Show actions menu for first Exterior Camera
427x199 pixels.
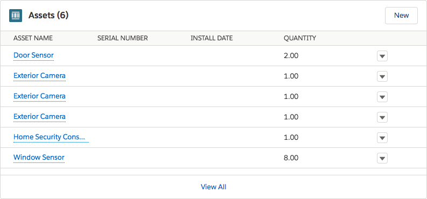pyautogui.click(x=382, y=76)
